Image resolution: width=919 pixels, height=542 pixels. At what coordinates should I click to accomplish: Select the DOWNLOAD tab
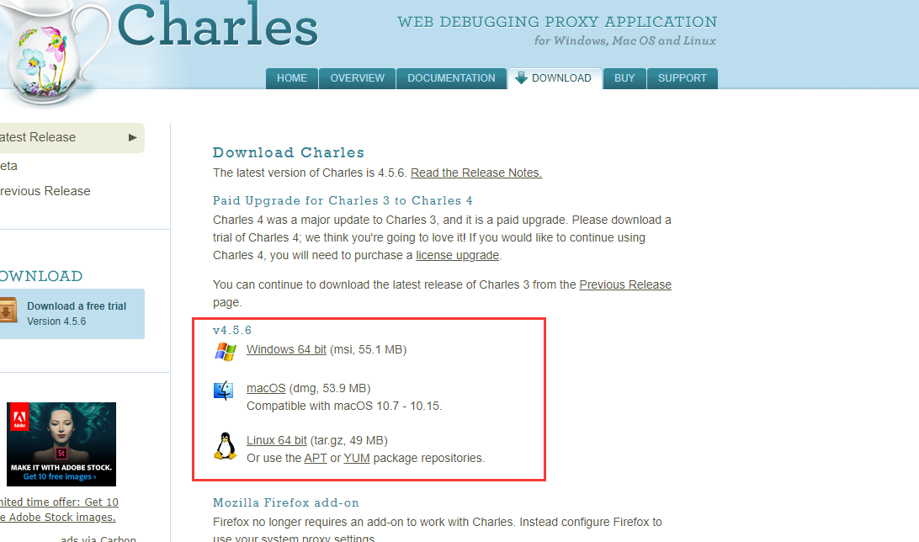click(x=555, y=78)
